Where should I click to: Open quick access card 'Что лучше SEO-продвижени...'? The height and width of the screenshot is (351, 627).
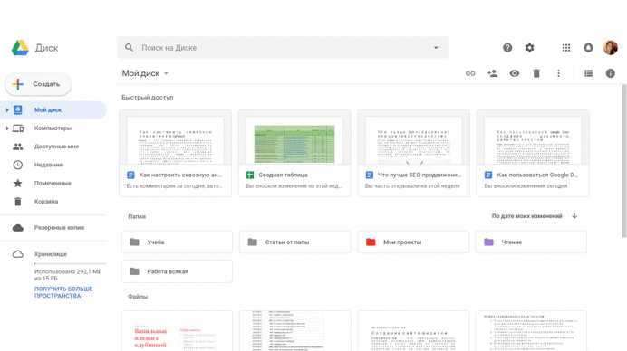pyautogui.click(x=413, y=154)
